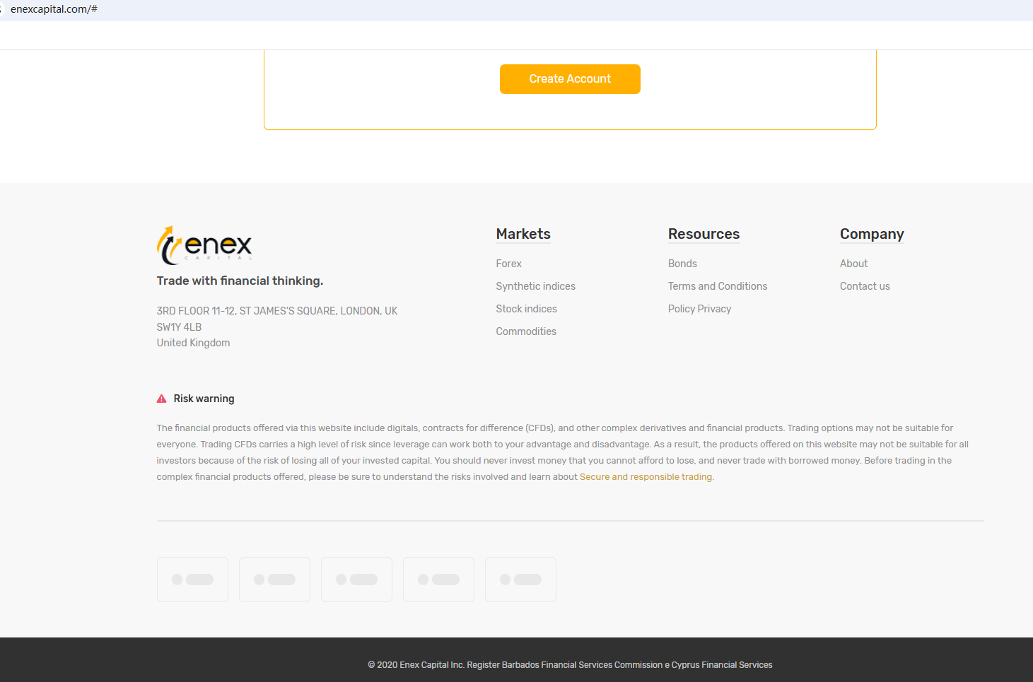Follow the Secure and responsible trading link
The width and height of the screenshot is (1033, 682).
[x=646, y=477]
